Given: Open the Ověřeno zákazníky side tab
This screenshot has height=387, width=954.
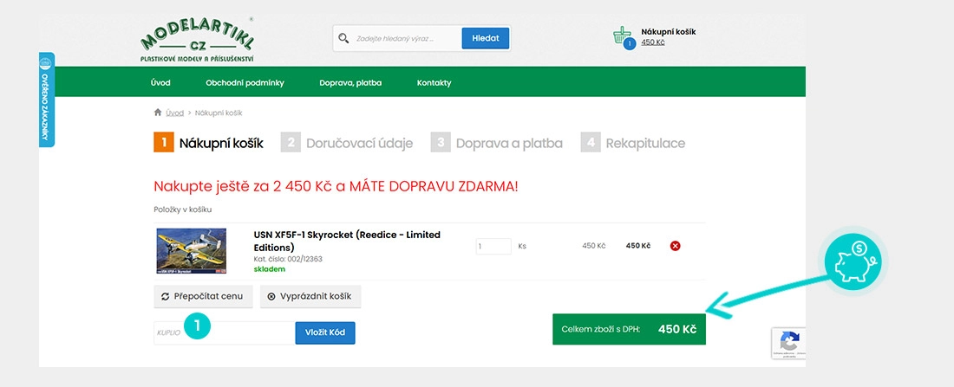Looking at the screenshot, I should 46,100.
